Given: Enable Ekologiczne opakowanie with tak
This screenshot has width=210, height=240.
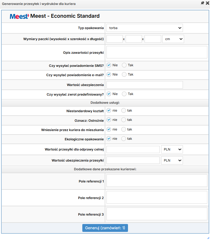Looking at the screenshot, I should tap(124, 139).
